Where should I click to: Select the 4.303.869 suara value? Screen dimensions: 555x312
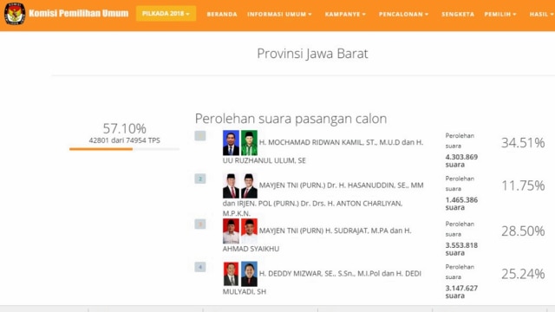(461, 160)
